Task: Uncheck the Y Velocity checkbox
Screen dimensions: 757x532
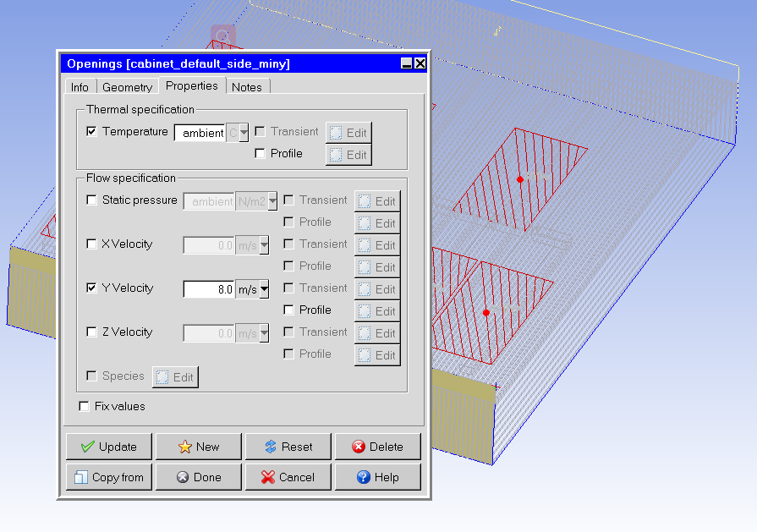Action: tap(91, 288)
